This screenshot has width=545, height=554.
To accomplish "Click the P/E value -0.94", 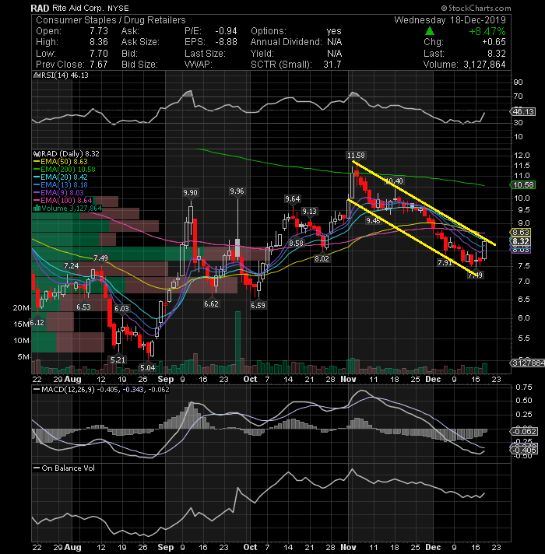I will coord(227,31).
